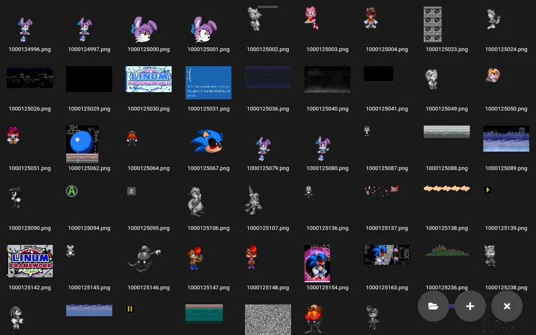This screenshot has width=536, height=335.
Task: Open purple rabbit head 1000125000.png
Action: tap(144, 29)
